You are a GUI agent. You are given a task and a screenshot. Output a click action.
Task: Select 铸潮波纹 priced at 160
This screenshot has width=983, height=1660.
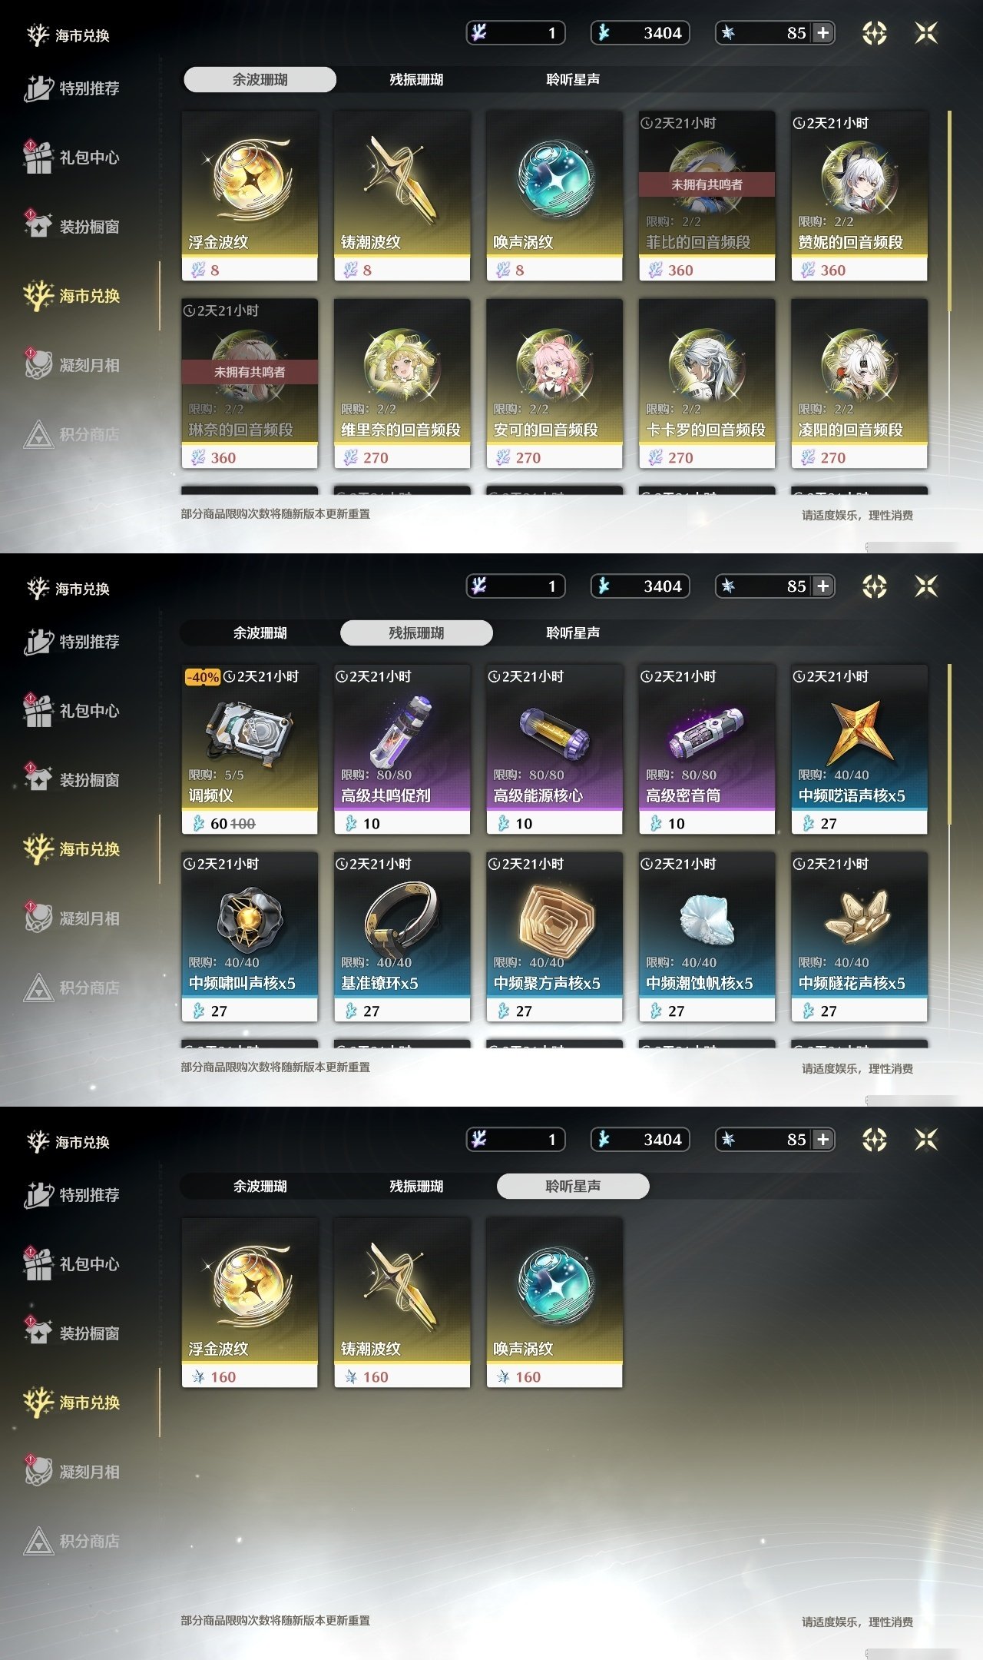click(402, 1303)
